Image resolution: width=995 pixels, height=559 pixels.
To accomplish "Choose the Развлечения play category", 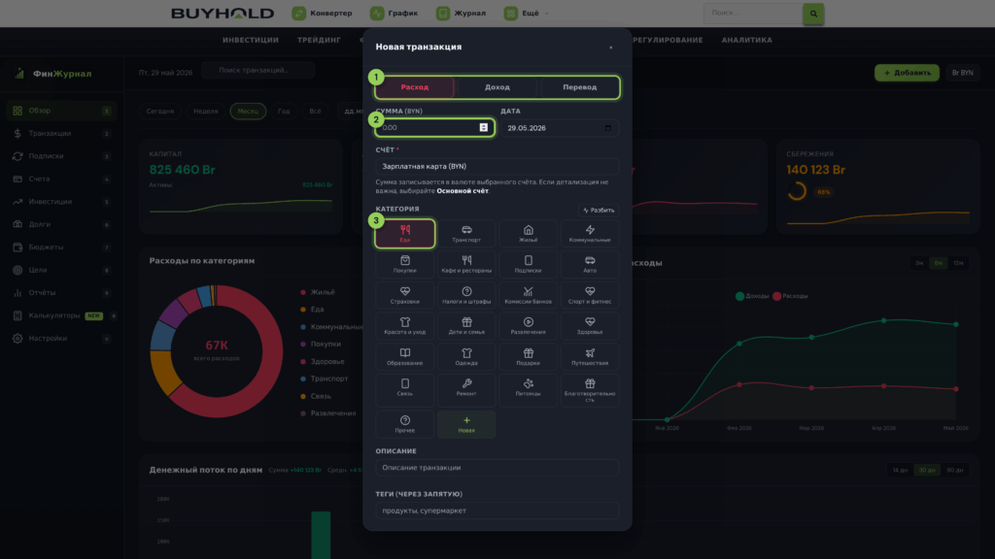I will [528, 326].
